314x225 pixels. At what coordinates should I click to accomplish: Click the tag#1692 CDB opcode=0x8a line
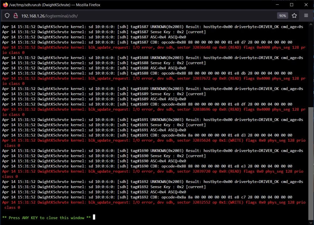147,197
